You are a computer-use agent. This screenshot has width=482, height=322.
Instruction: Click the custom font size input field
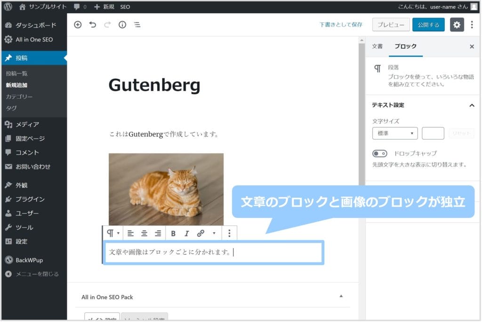433,134
